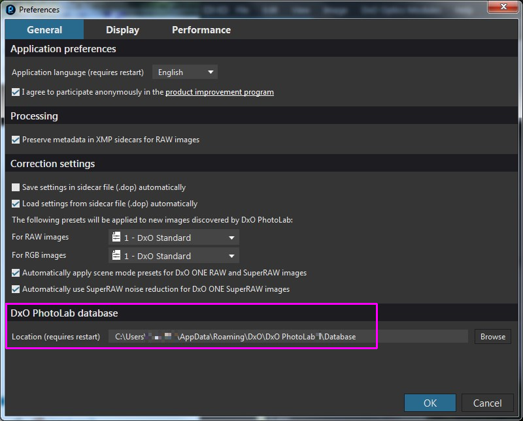Toggle Preserve metadata in XMP sidecars checkbox

tap(16, 140)
